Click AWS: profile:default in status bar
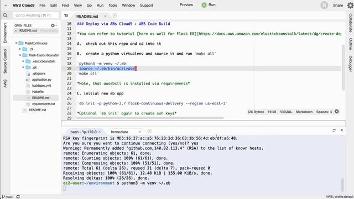The image size is (354, 199). (x=339, y=197)
